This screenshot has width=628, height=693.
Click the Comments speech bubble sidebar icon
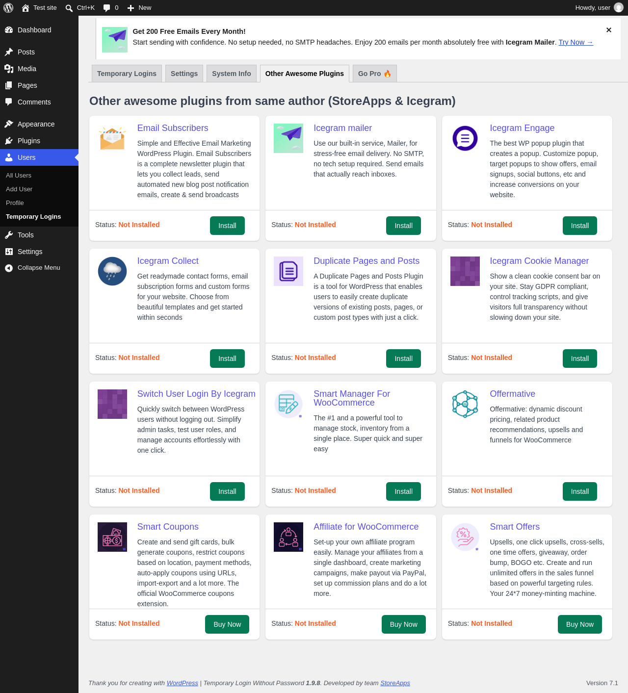click(x=9, y=102)
